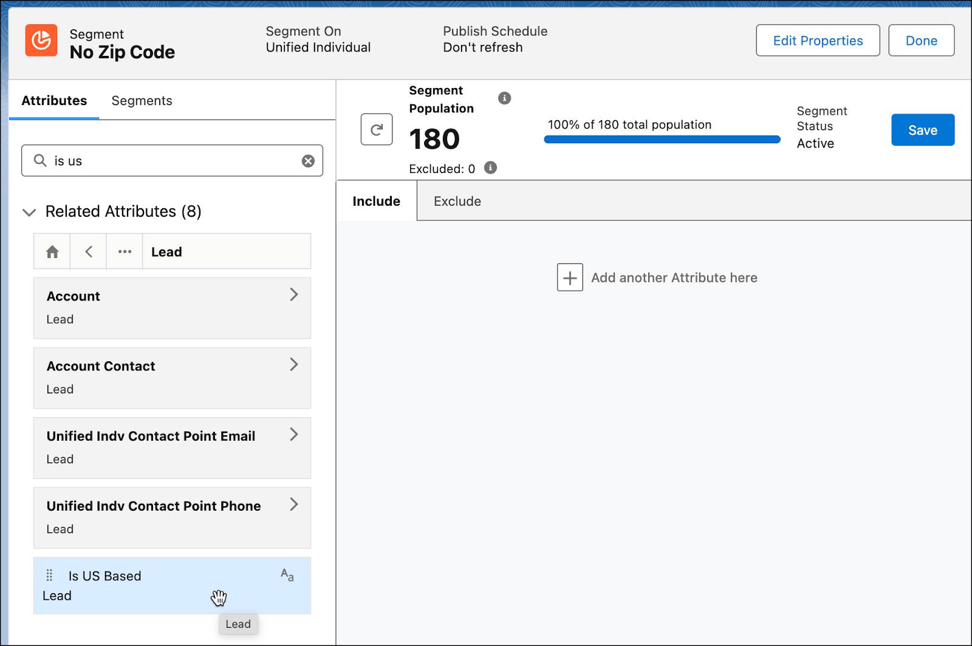The image size is (972, 646).
Task: Click the Edit Properties button
Action: point(818,41)
